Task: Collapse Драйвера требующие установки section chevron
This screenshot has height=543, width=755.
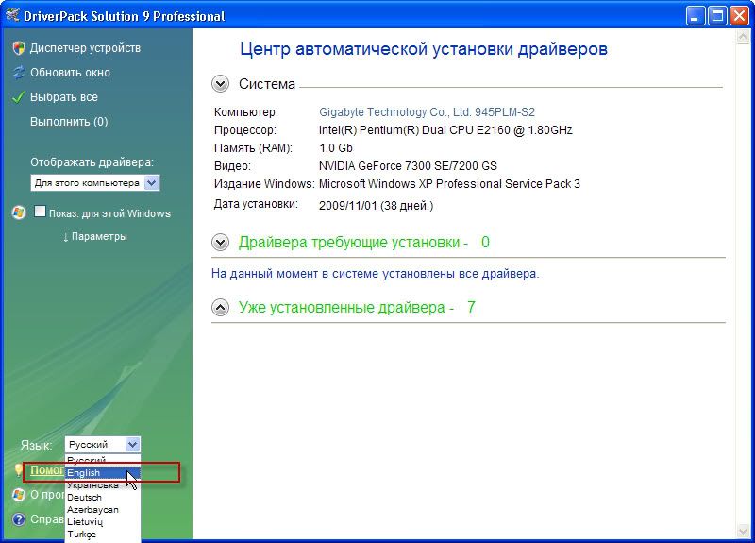Action: pyautogui.click(x=220, y=242)
